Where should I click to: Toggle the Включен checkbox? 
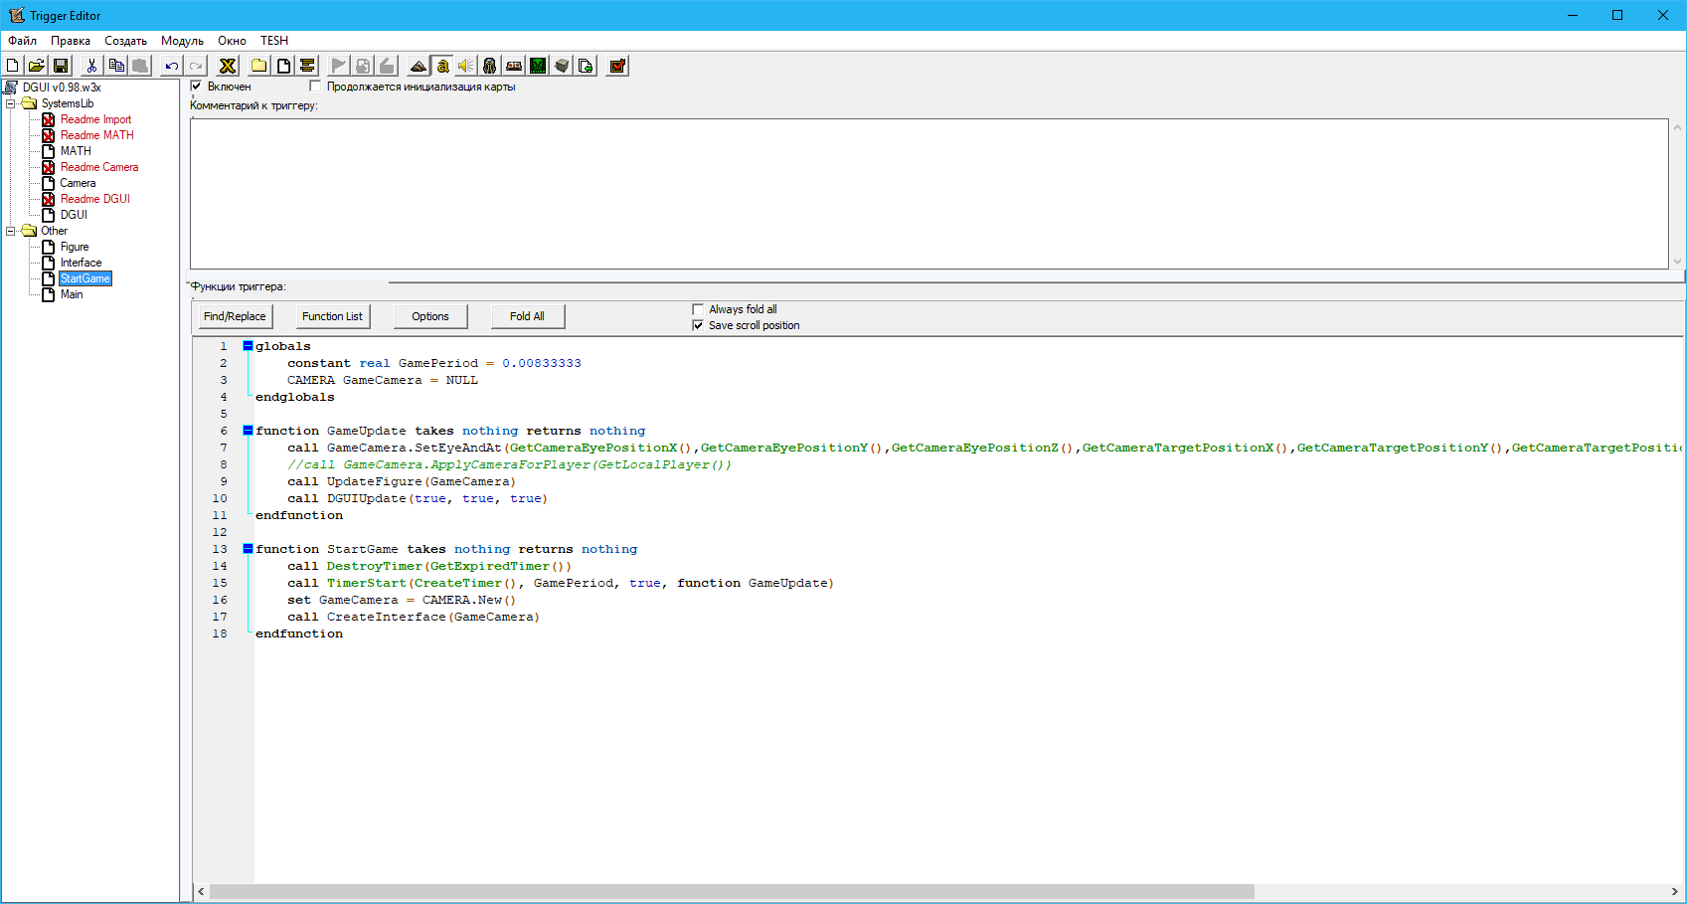[197, 87]
